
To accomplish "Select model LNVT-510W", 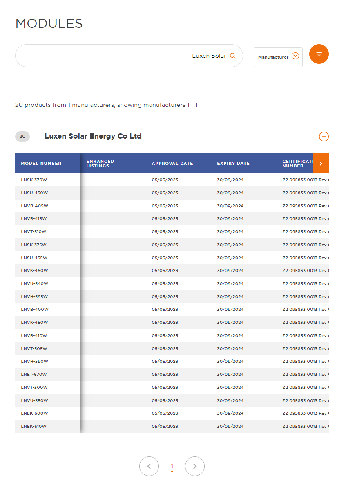I will (x=33, y=231).
